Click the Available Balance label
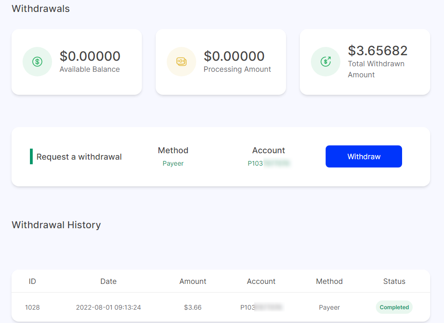Image resolution: width=444 pixels, height=323 pixels. [x=90, y=69]
